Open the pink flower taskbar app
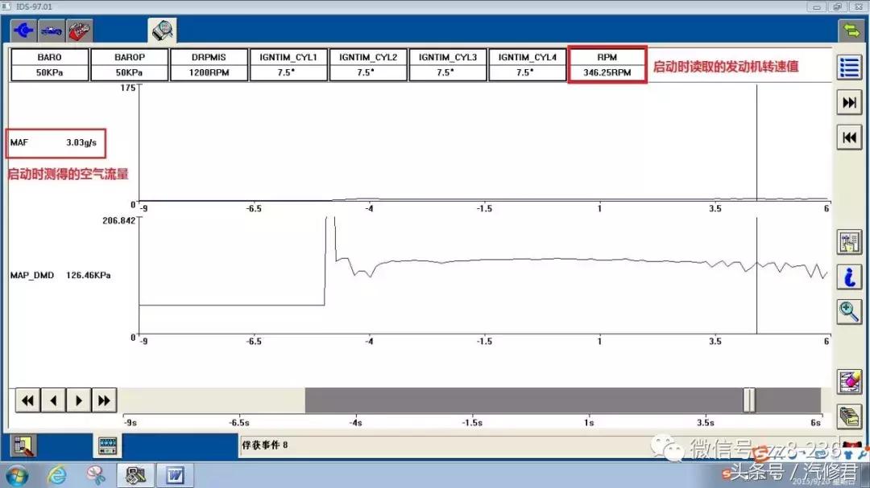The height and width of the screenshot is (488, 870). [x=96, y=475]
